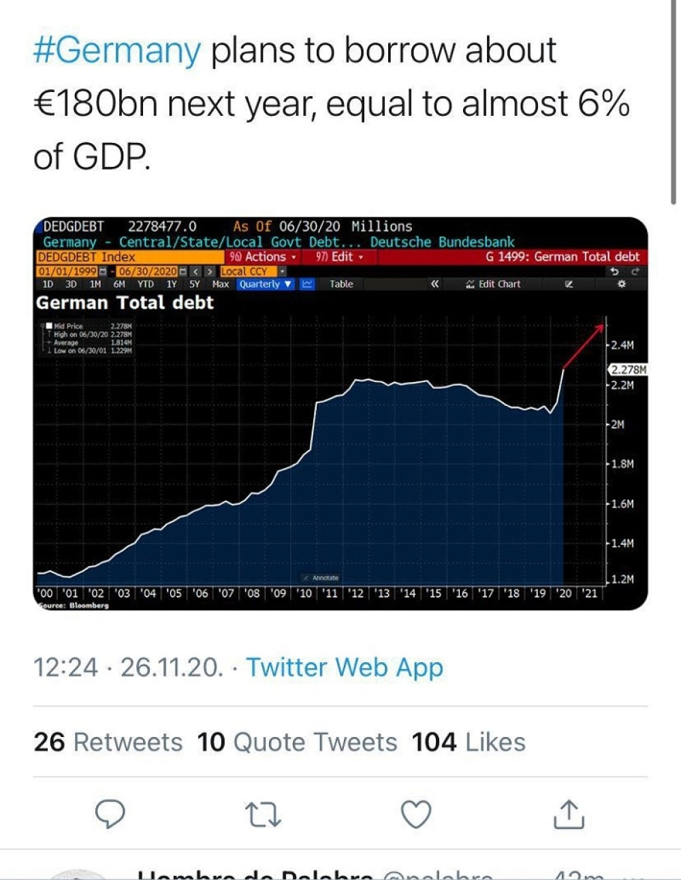The width and height of the screenshot is (681, 880).
Task: Select the Max time range tab
Action: [221, 284]
